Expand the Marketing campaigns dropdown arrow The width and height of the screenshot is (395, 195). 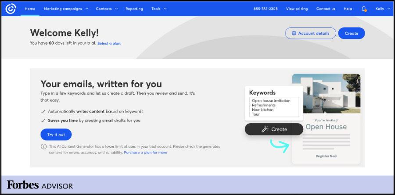click(x=86, y=9)
